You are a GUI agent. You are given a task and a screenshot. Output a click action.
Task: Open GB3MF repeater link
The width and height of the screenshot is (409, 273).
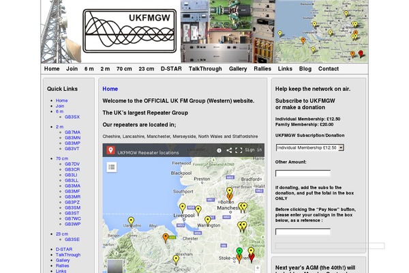click(72, 192)
